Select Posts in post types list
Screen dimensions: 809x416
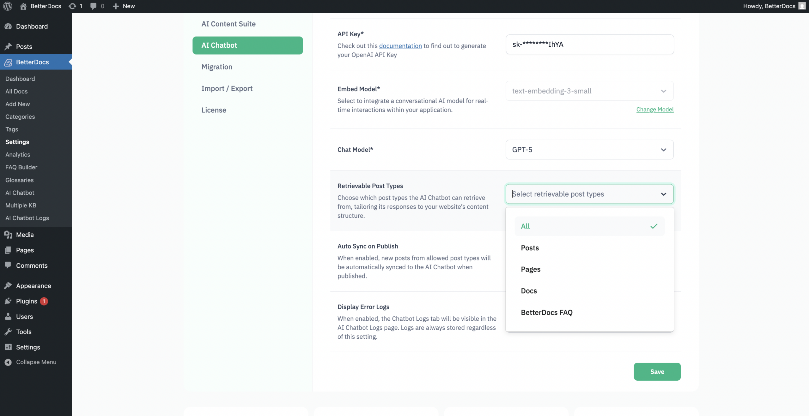pyautogui.click(x=589, y=248)
